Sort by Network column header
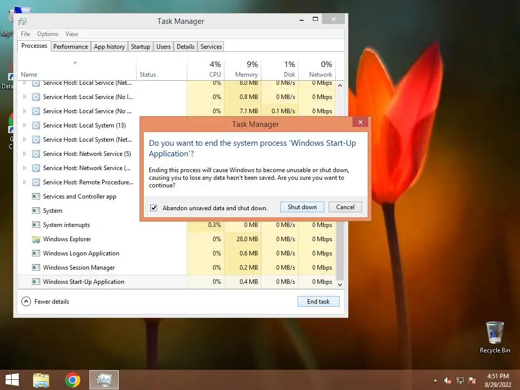This screenshot has height=390, width=520. click(x=317, y=69)
